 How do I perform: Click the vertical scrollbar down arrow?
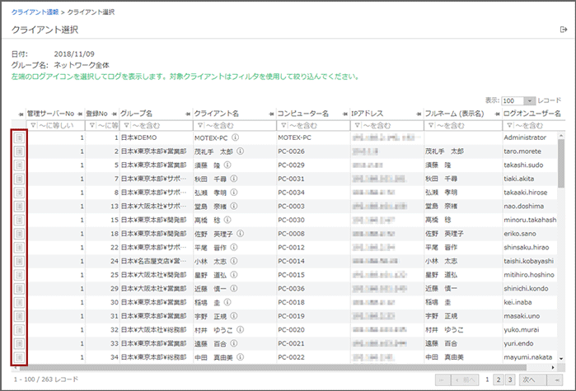click(x=561, y=358)
